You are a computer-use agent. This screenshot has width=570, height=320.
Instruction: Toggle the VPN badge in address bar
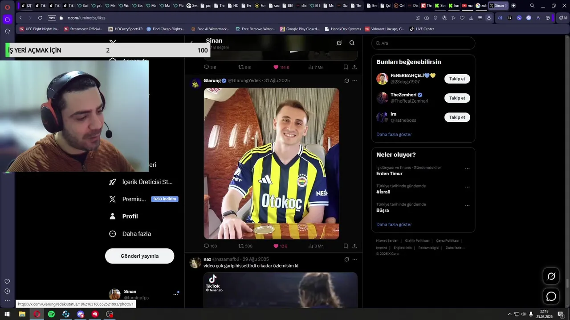tap(52, 18)
